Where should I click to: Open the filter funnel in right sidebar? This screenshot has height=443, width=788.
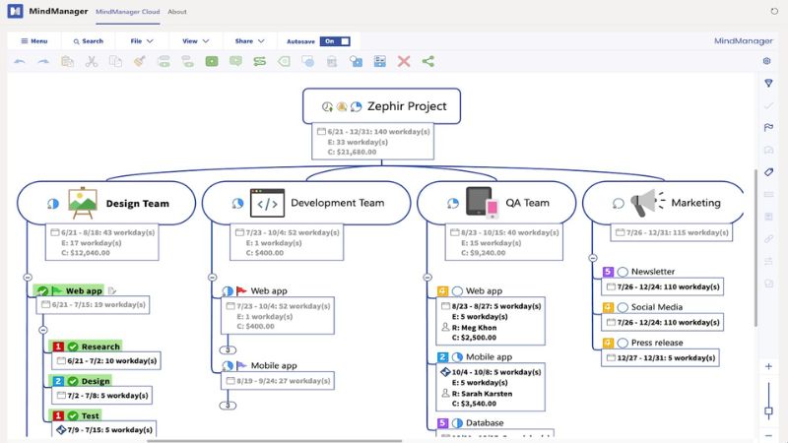(x=768, y=83)
